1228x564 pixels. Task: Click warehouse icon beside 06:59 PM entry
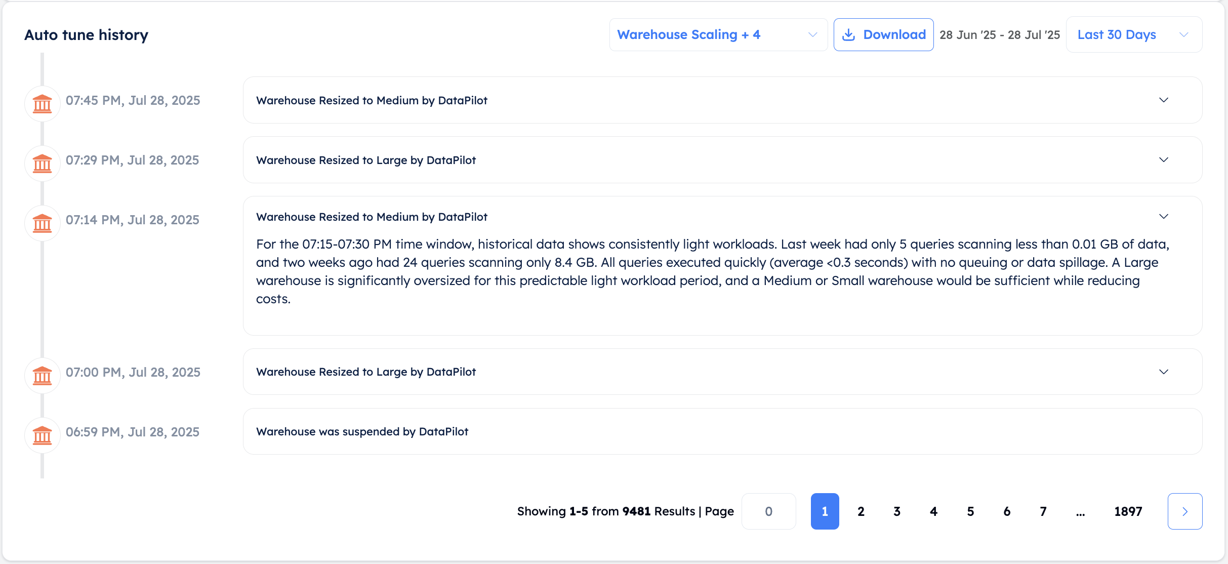pos(43,435)
